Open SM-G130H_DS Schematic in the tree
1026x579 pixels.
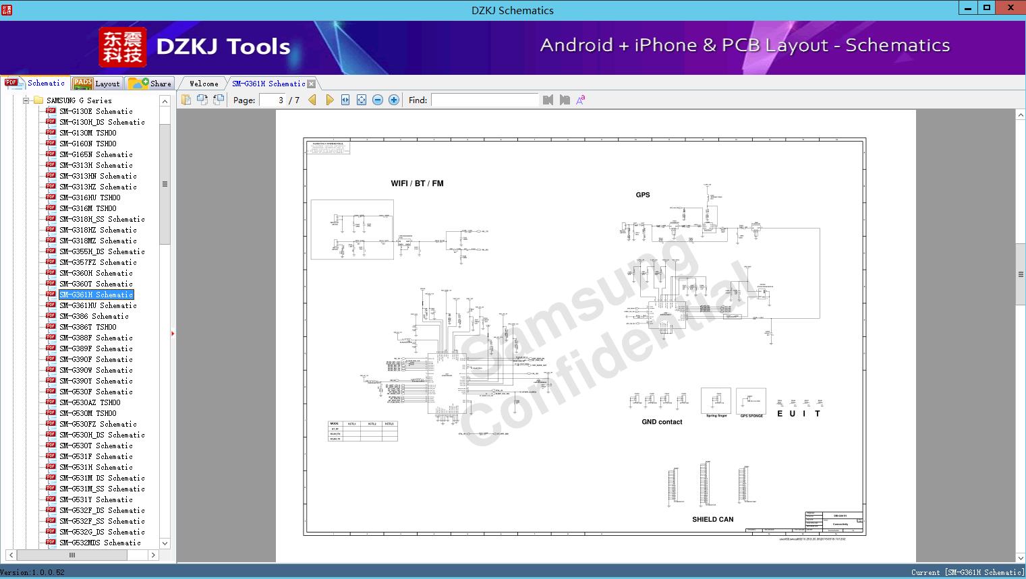(102, 122)
